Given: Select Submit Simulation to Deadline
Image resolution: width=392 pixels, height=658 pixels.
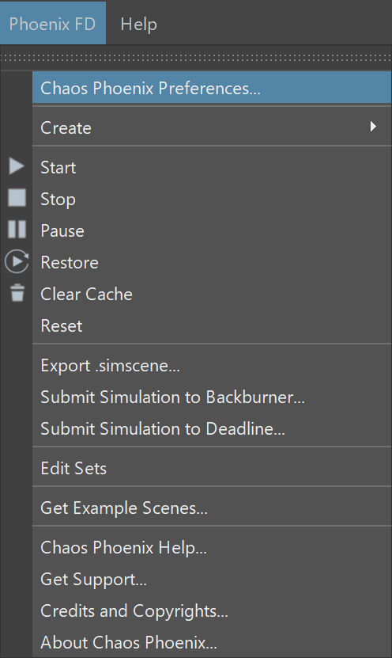Looking at the screenshot, I should (x=212, y=428).
